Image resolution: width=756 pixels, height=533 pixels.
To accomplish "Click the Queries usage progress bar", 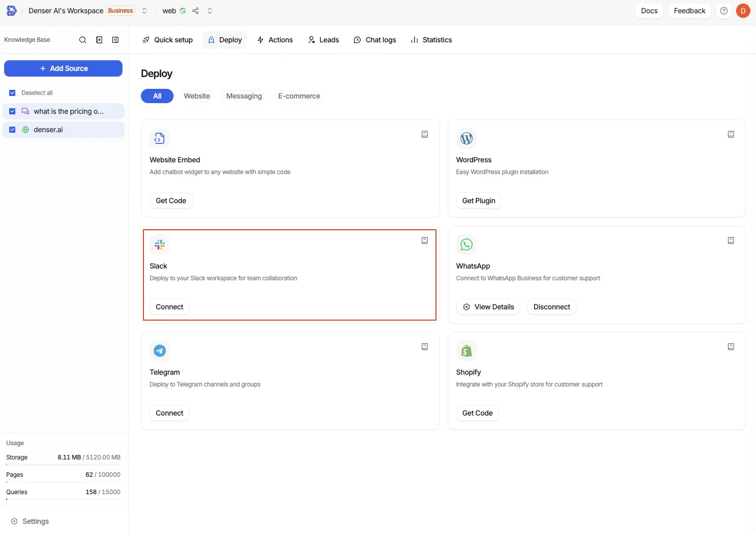I will coord(63,499).
